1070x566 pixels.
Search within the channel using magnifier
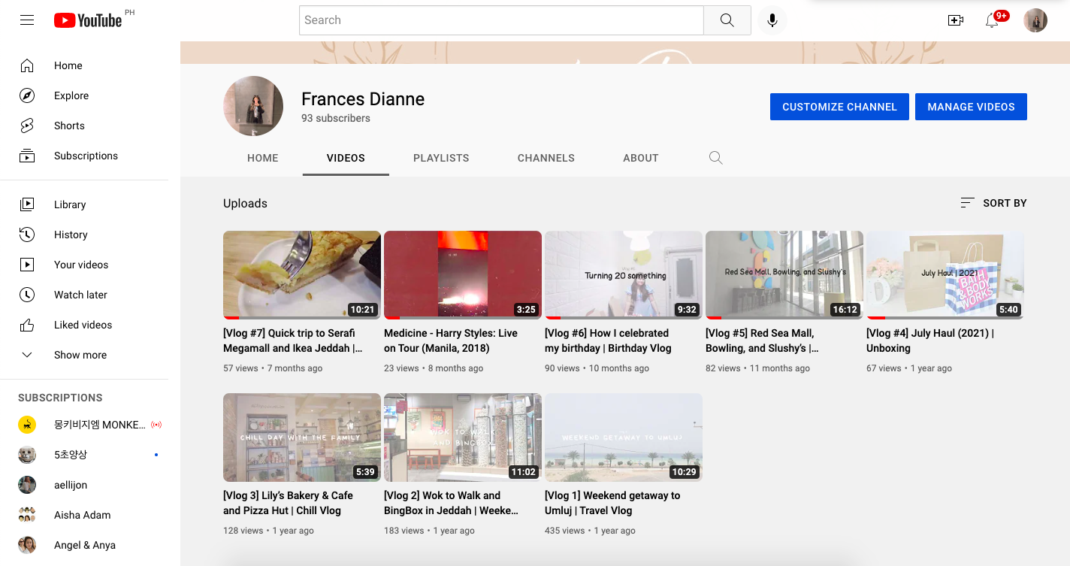coord(716,158)
